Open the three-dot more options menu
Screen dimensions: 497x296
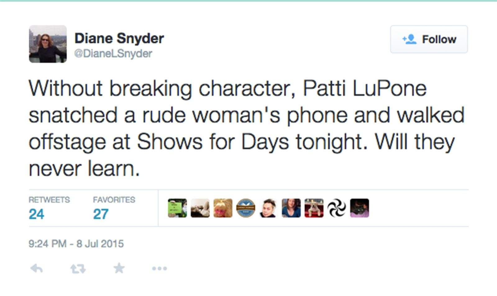(159, 268)
